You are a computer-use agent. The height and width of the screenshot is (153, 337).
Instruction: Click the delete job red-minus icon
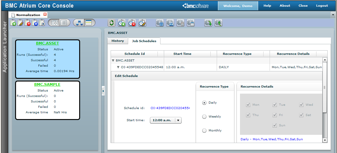tap(28, 23)
